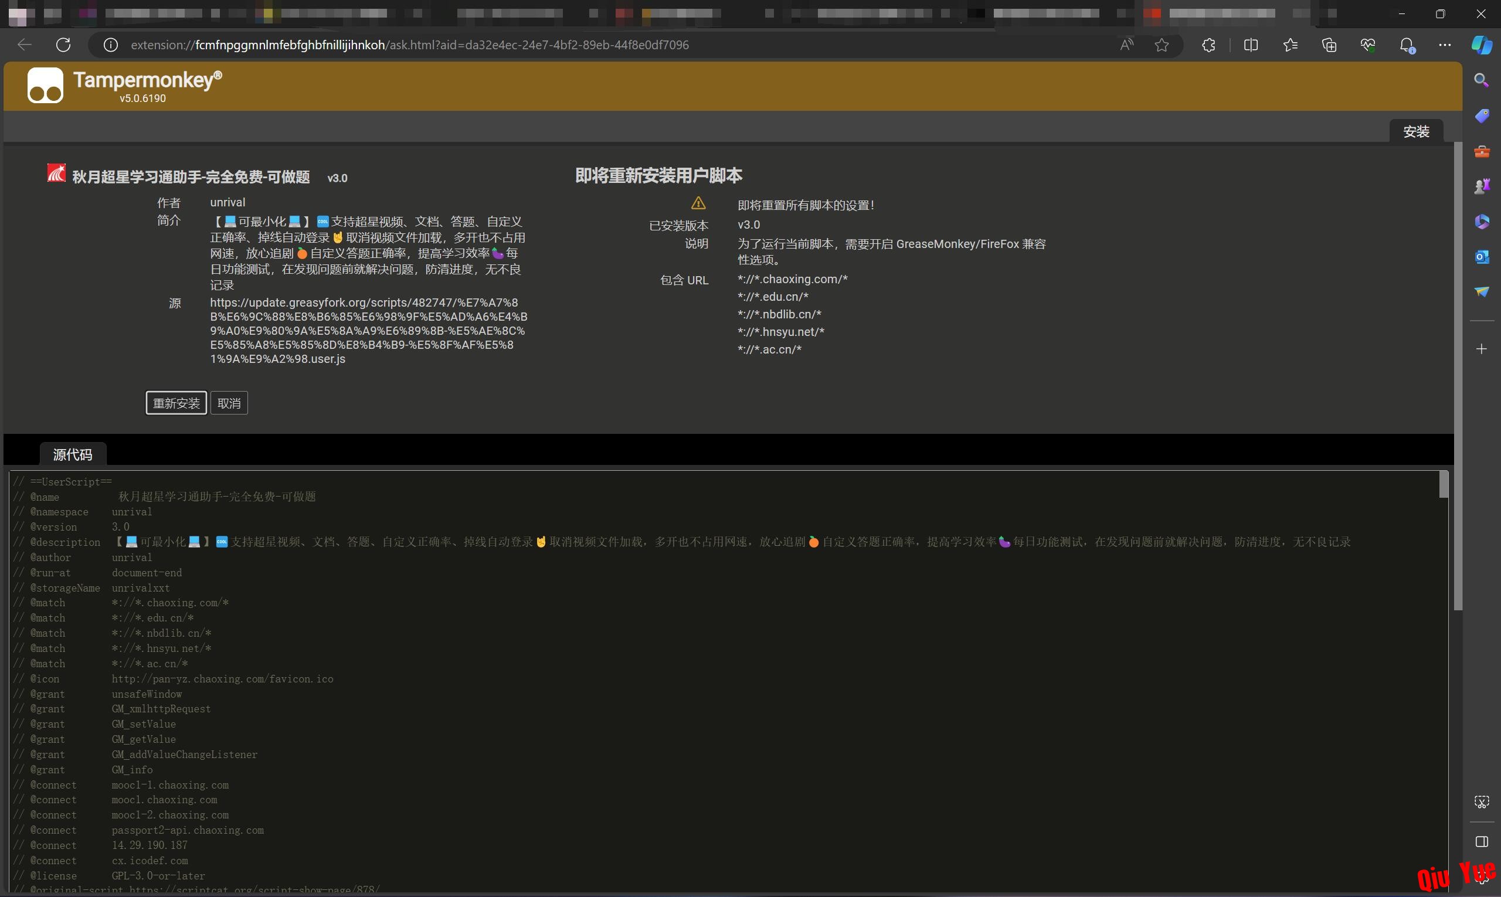The height and width of the screenshot is (897, 1501).
Task: Go back with browser back arrow
Action: click(x=24, y=45)
